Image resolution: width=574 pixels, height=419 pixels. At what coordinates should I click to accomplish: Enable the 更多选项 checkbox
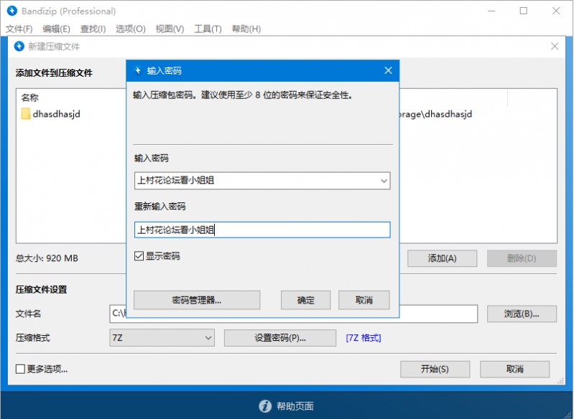tap(21, 369)
